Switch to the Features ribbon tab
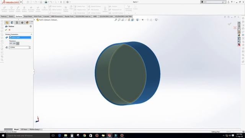Image resolution: width=245 pixels, height=138 pixels. (4, 16)
